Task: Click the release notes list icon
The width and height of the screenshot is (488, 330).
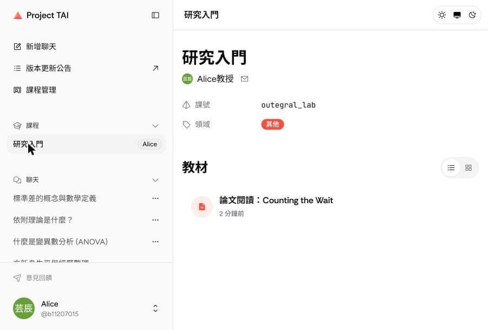Action: click(17, 68)
